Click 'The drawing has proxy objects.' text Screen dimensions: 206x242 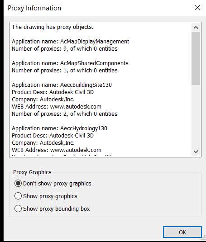[53, 27]
